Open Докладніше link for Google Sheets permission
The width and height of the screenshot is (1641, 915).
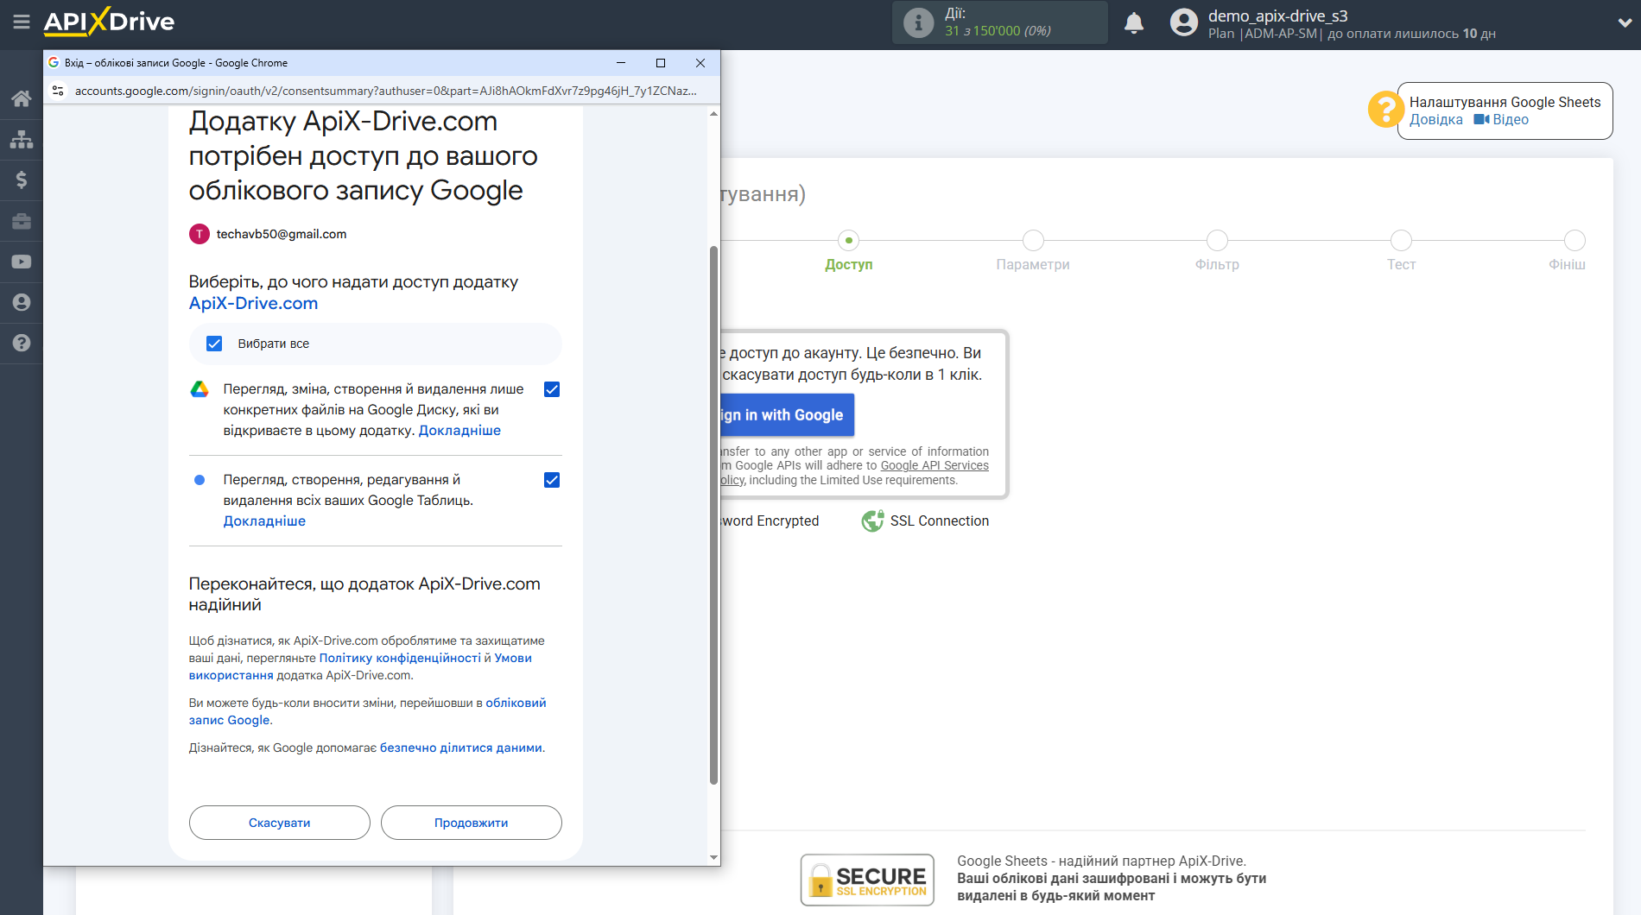pos(264,521)
